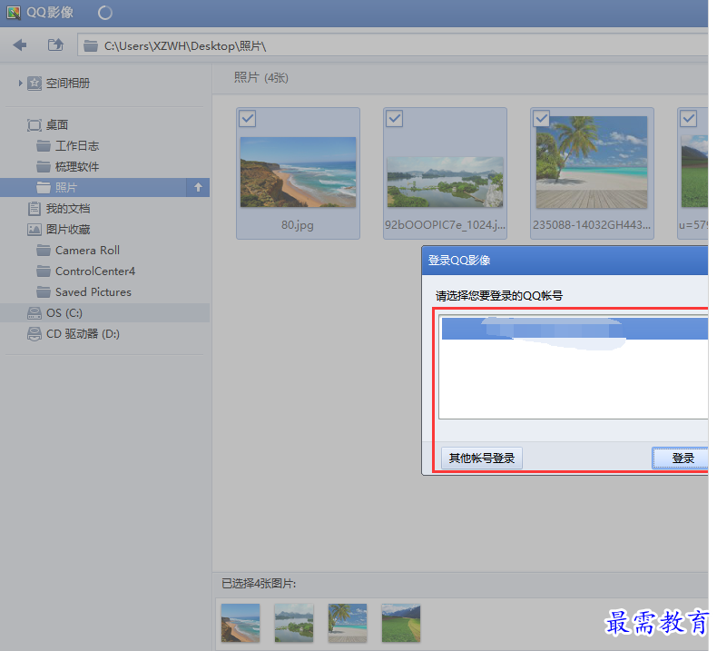Click the Saved Pictures folder icon
This screenshot has height=651, width=717.
(x=44, y=291)
